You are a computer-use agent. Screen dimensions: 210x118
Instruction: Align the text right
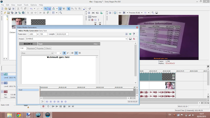click(80, 53)
